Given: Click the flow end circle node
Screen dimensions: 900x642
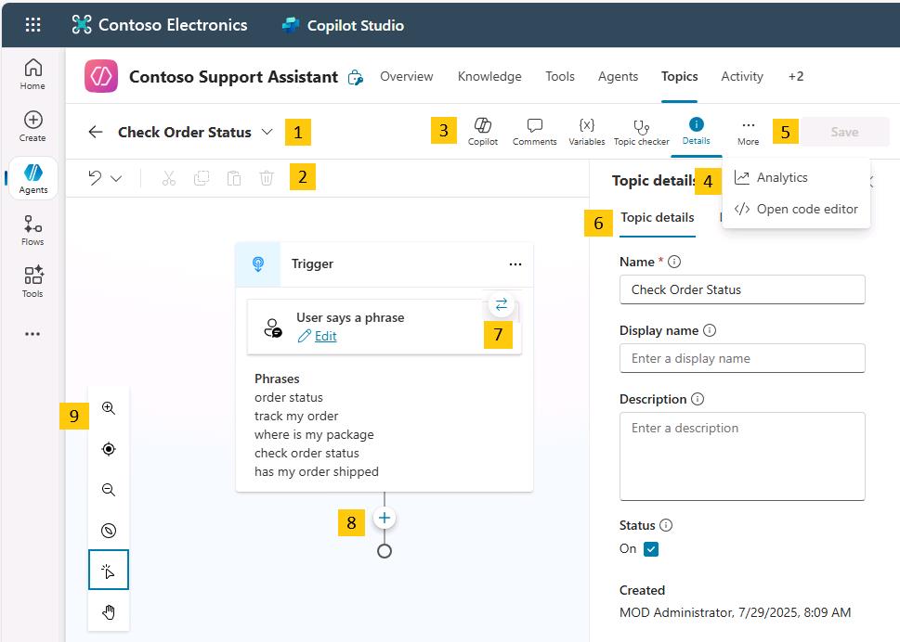Looking at the screenshot, I should (384, 551).
